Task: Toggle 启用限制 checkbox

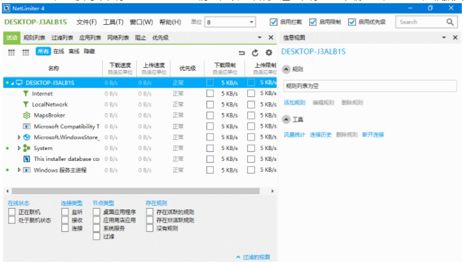Action: tap(312, 22)
